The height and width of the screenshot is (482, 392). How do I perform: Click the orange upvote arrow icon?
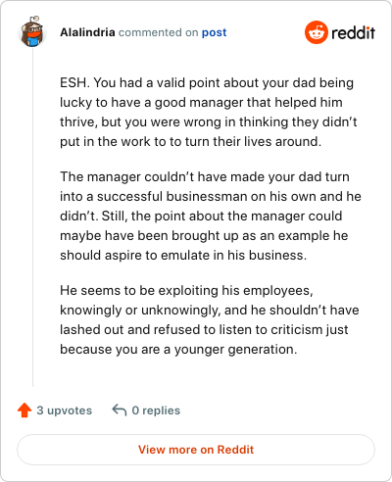24,410
